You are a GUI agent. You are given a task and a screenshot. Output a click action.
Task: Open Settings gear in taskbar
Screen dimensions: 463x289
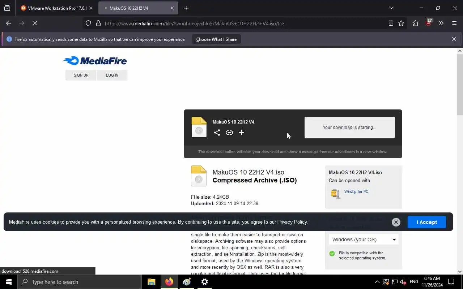[x=205, y=282]
